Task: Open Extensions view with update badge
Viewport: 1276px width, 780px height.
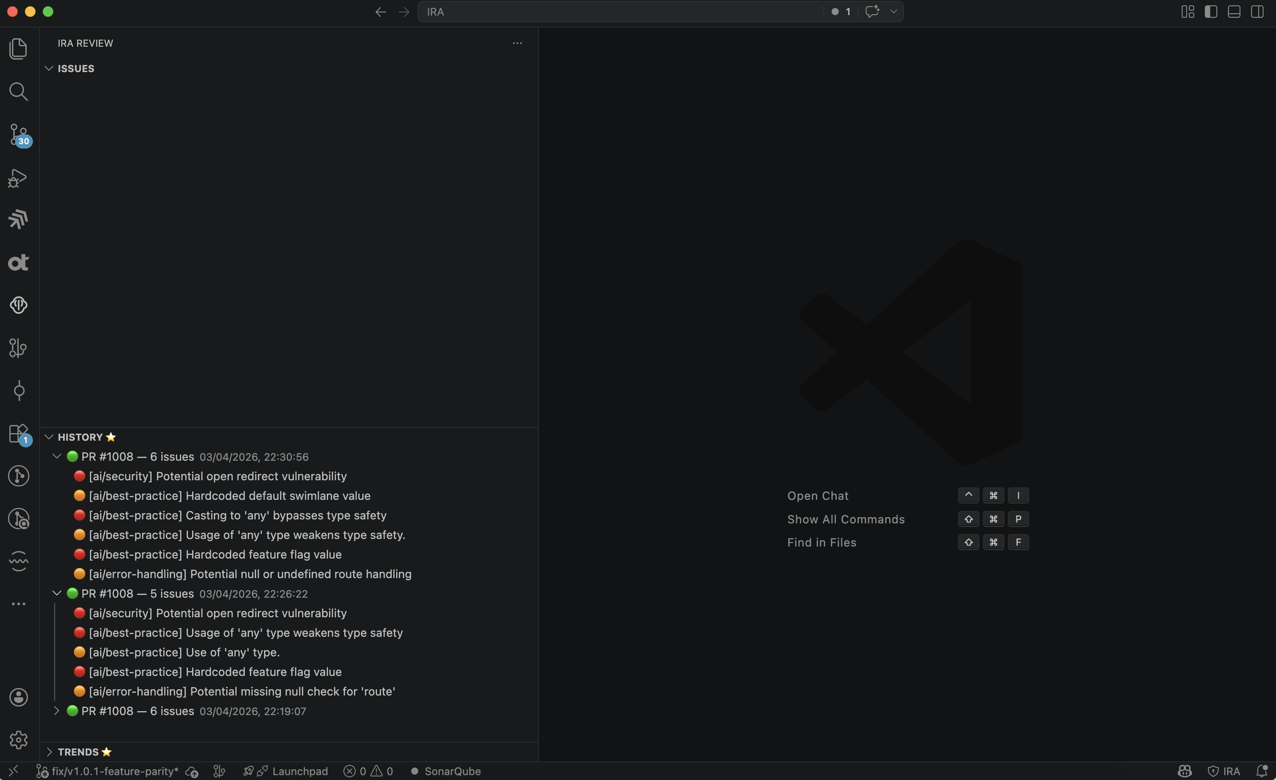Action: pos(19,434)
